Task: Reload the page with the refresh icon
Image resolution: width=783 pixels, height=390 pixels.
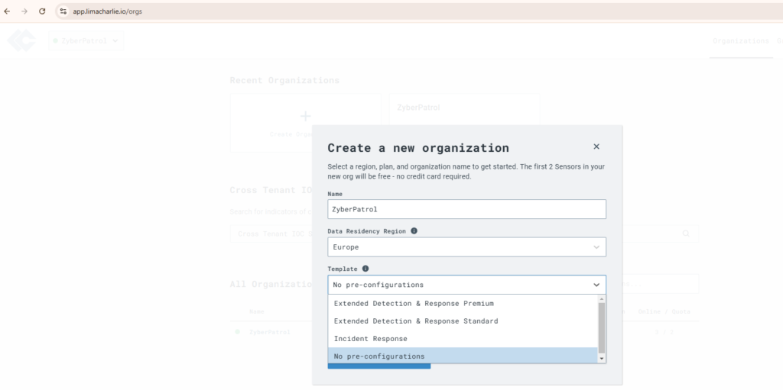Action: tap(42, 11)
